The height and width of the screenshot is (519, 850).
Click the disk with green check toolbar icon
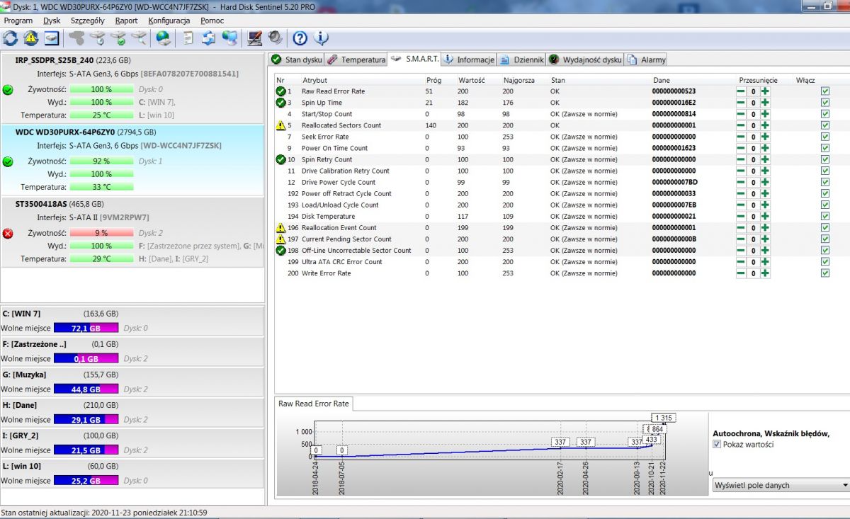[118, 38]
